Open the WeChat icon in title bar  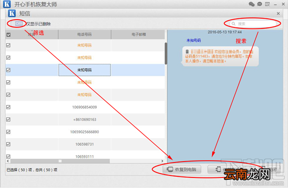tap(252, 4)
